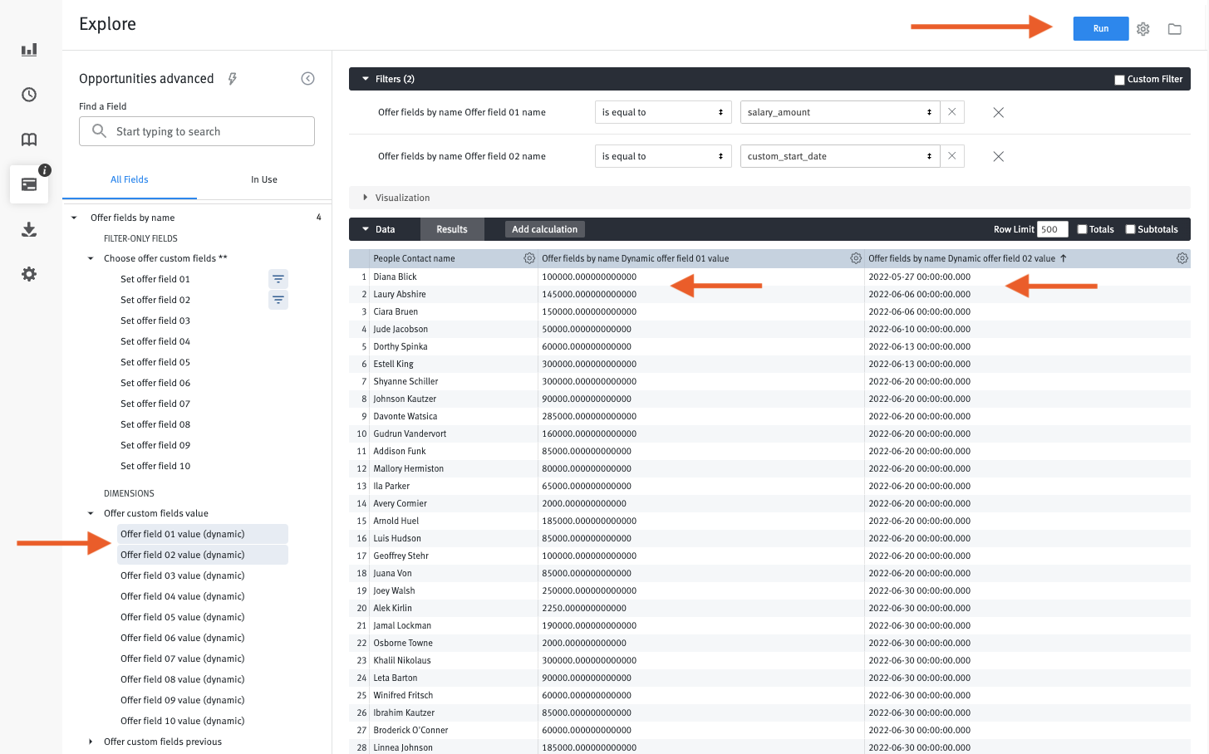
Task: Collapse the Filters section
Action: (x=365, y=78)
